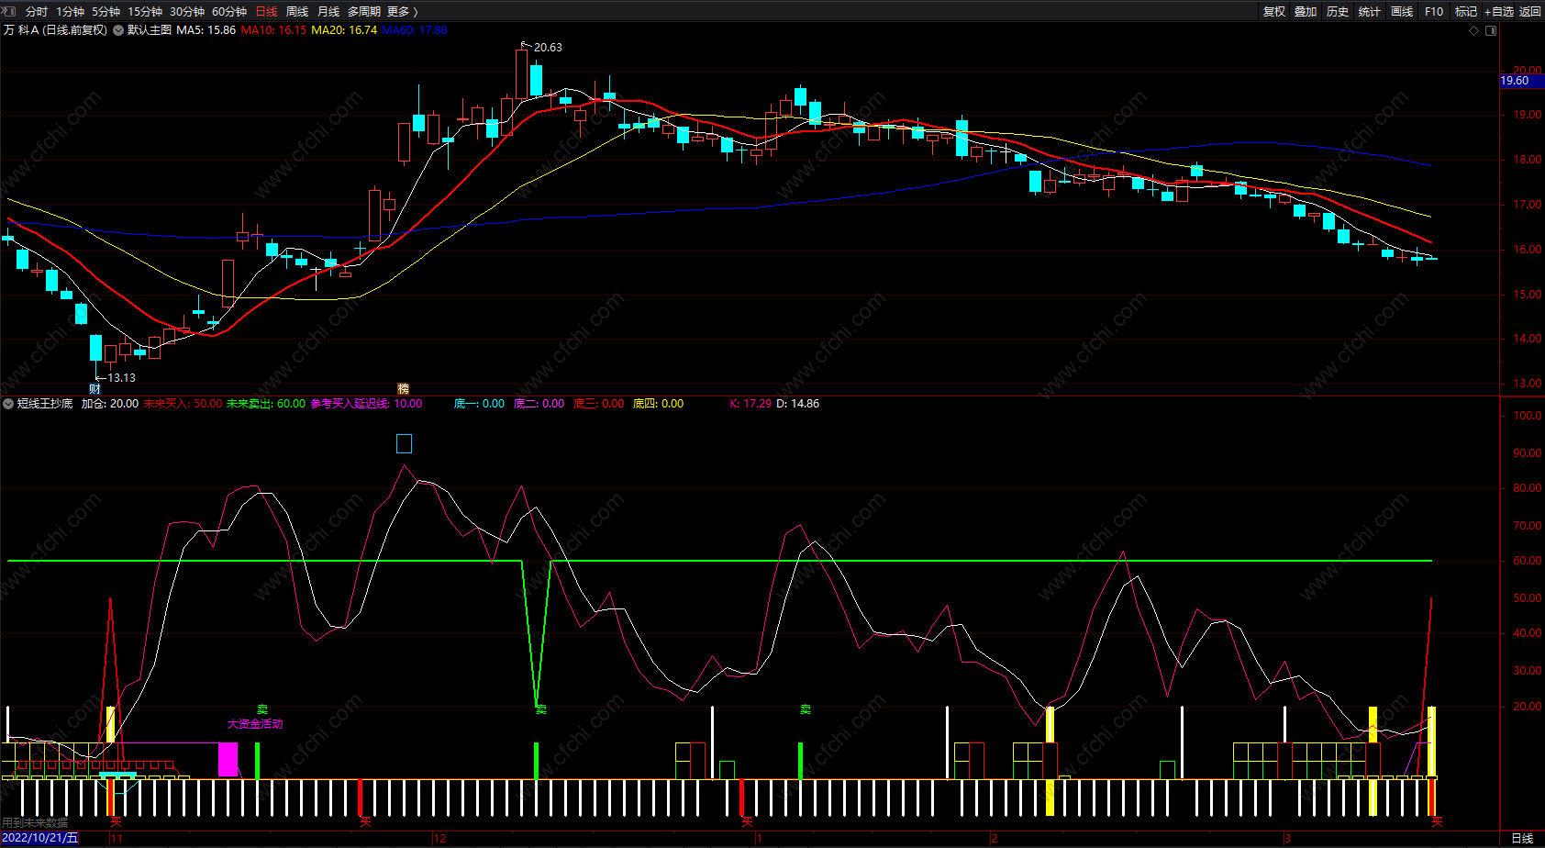Select the 30分钟 period tab
Viewport: 1545px width, 848px height.
[186, 11]
